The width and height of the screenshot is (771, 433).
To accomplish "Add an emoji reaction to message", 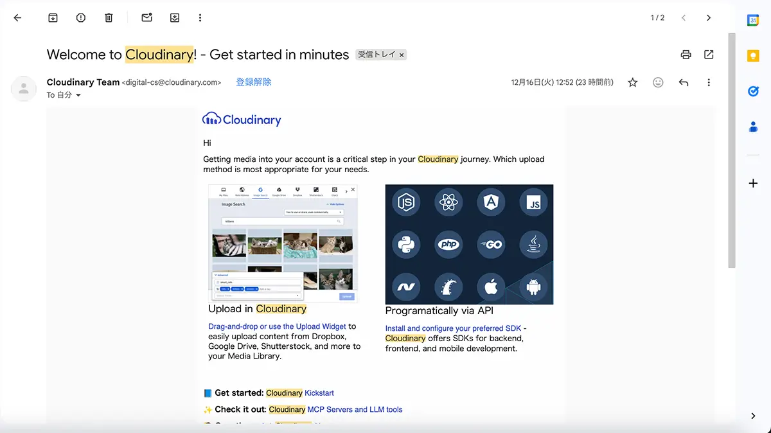I will click(x=658, y=82).
